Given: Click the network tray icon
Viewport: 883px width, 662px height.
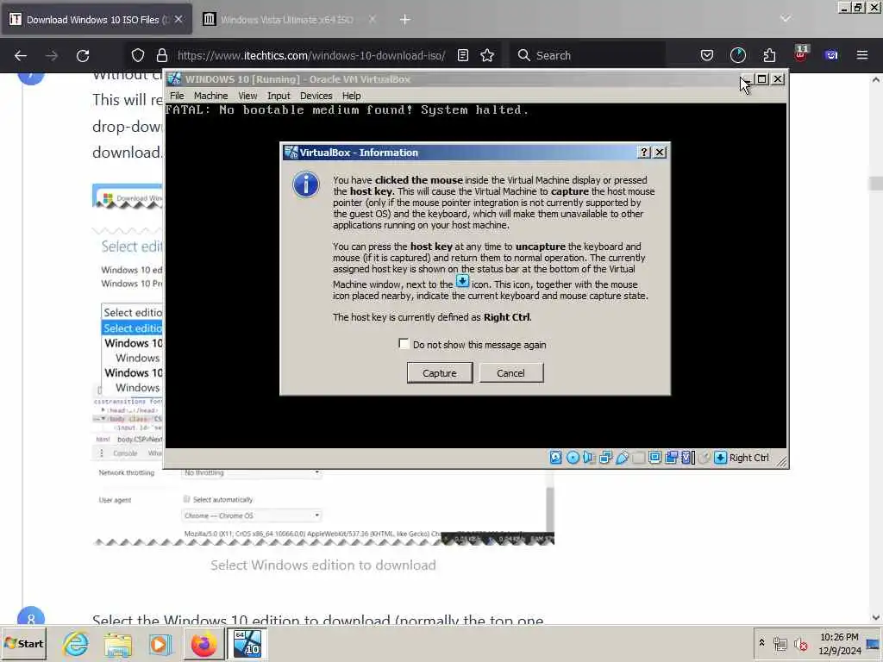Looking at the screenshot, I should (x=780, y=643).
